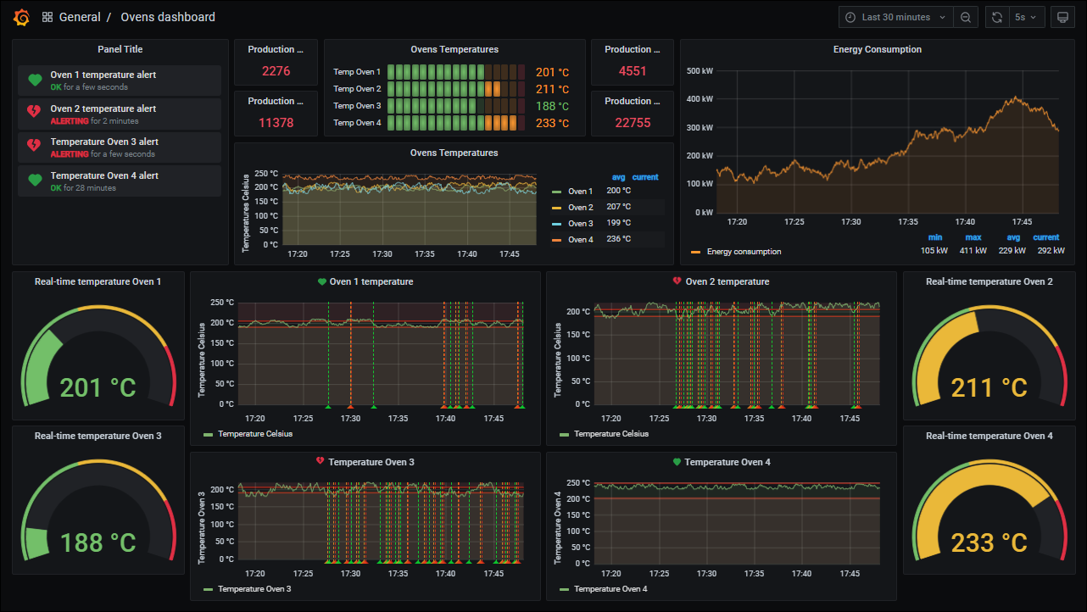The width and height of the screenshot is (1087, 612).
Task: Click the green heart icon for Oven 1 alert
Action: click(35, 81)
